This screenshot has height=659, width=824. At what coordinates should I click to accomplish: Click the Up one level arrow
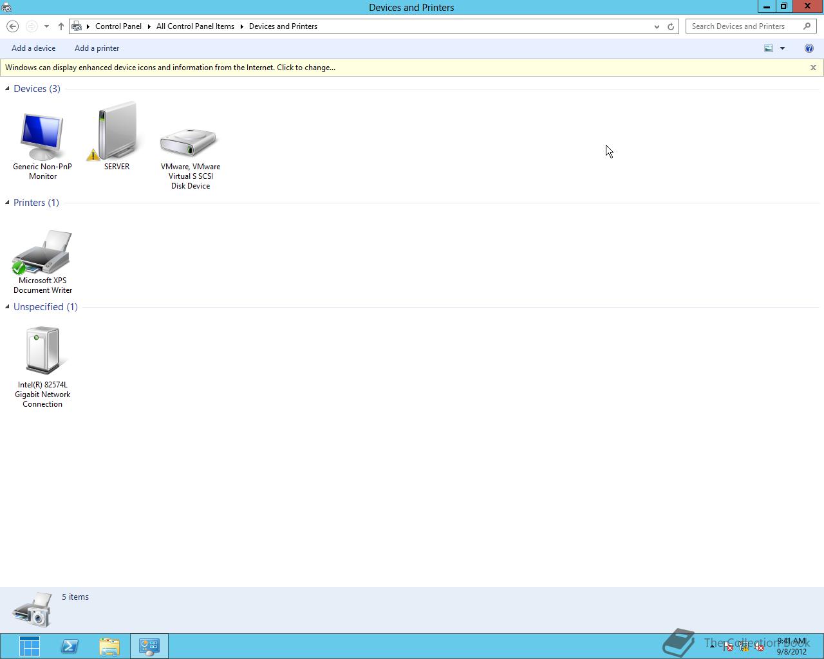(x=61, y=26)
